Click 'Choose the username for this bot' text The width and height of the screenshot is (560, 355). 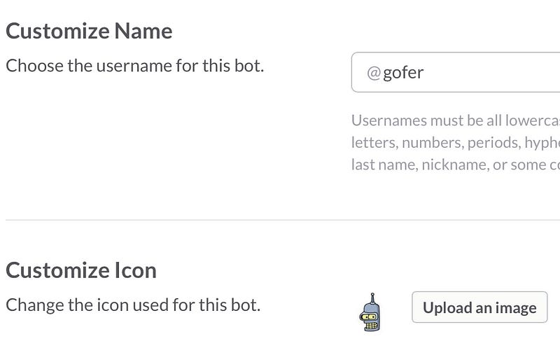click(134, 66)
